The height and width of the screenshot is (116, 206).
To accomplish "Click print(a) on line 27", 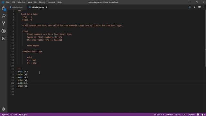I will click(22, 86).
